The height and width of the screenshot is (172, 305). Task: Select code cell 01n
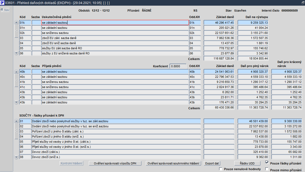click(25, 28)
